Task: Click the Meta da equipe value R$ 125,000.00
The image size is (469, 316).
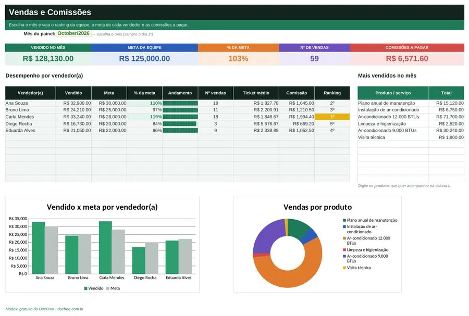Action: 144,58
